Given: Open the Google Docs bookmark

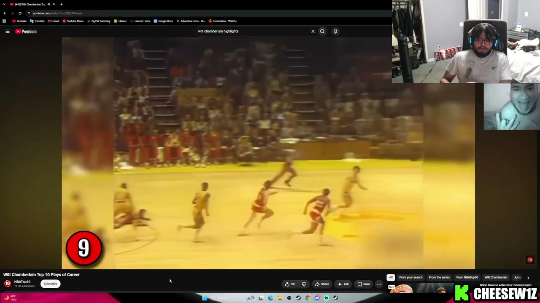Looking at the screenshot, I should [163, 21].
